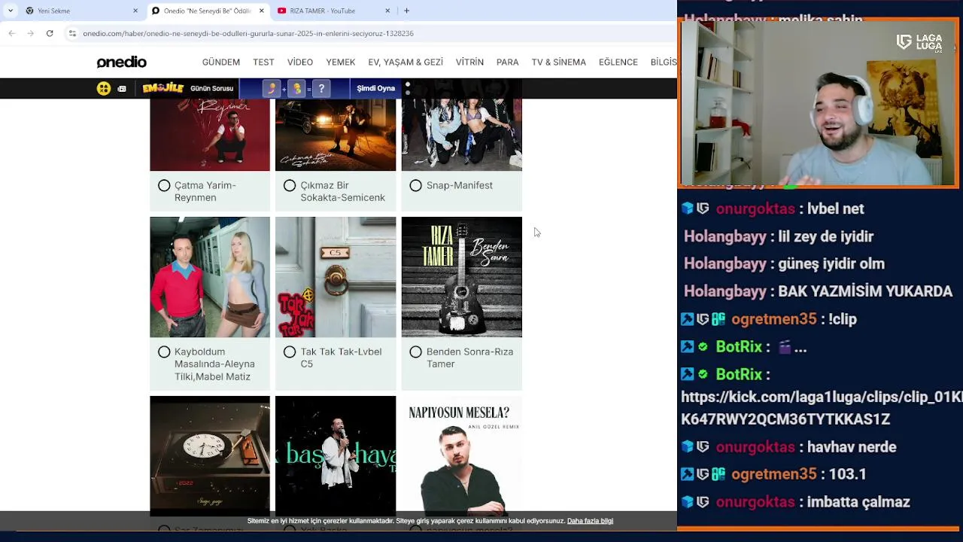Close the Yeni Sekme tab
Screen dimensions: 963x542
pos(135,11)
